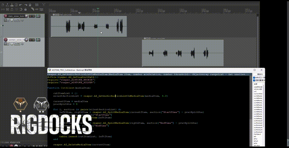Image resolution: width=289 pixels, height=148 pixels.
Task: Mute the men_voice track
Action: coord(30,16)
